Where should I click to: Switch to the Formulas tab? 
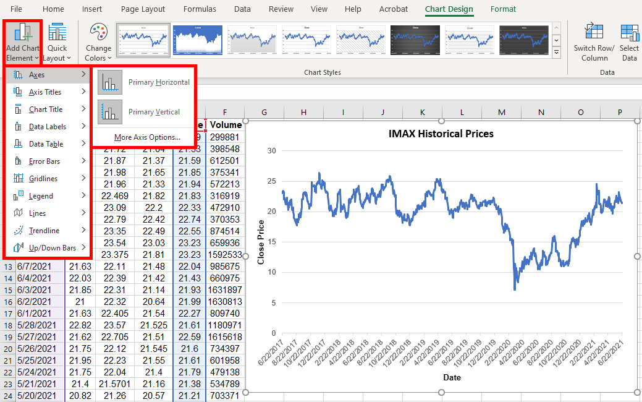click(x=200, y=9)
